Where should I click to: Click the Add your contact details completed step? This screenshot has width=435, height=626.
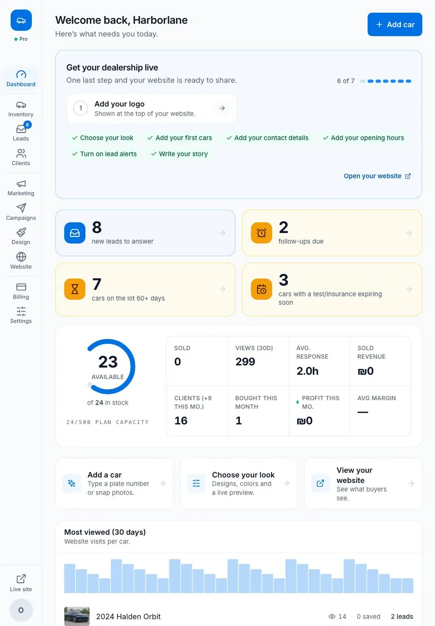pos(267,138)
